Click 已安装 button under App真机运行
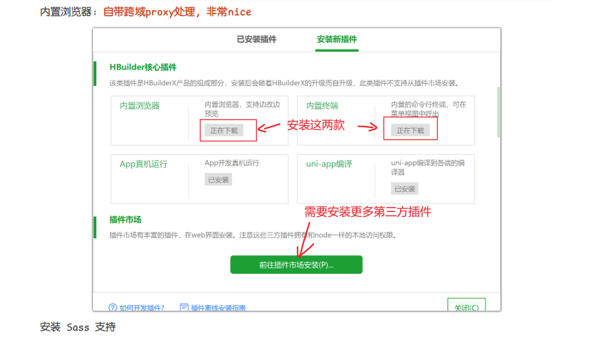599x342 pixels. pyautogui.click(x=218, y=180)
